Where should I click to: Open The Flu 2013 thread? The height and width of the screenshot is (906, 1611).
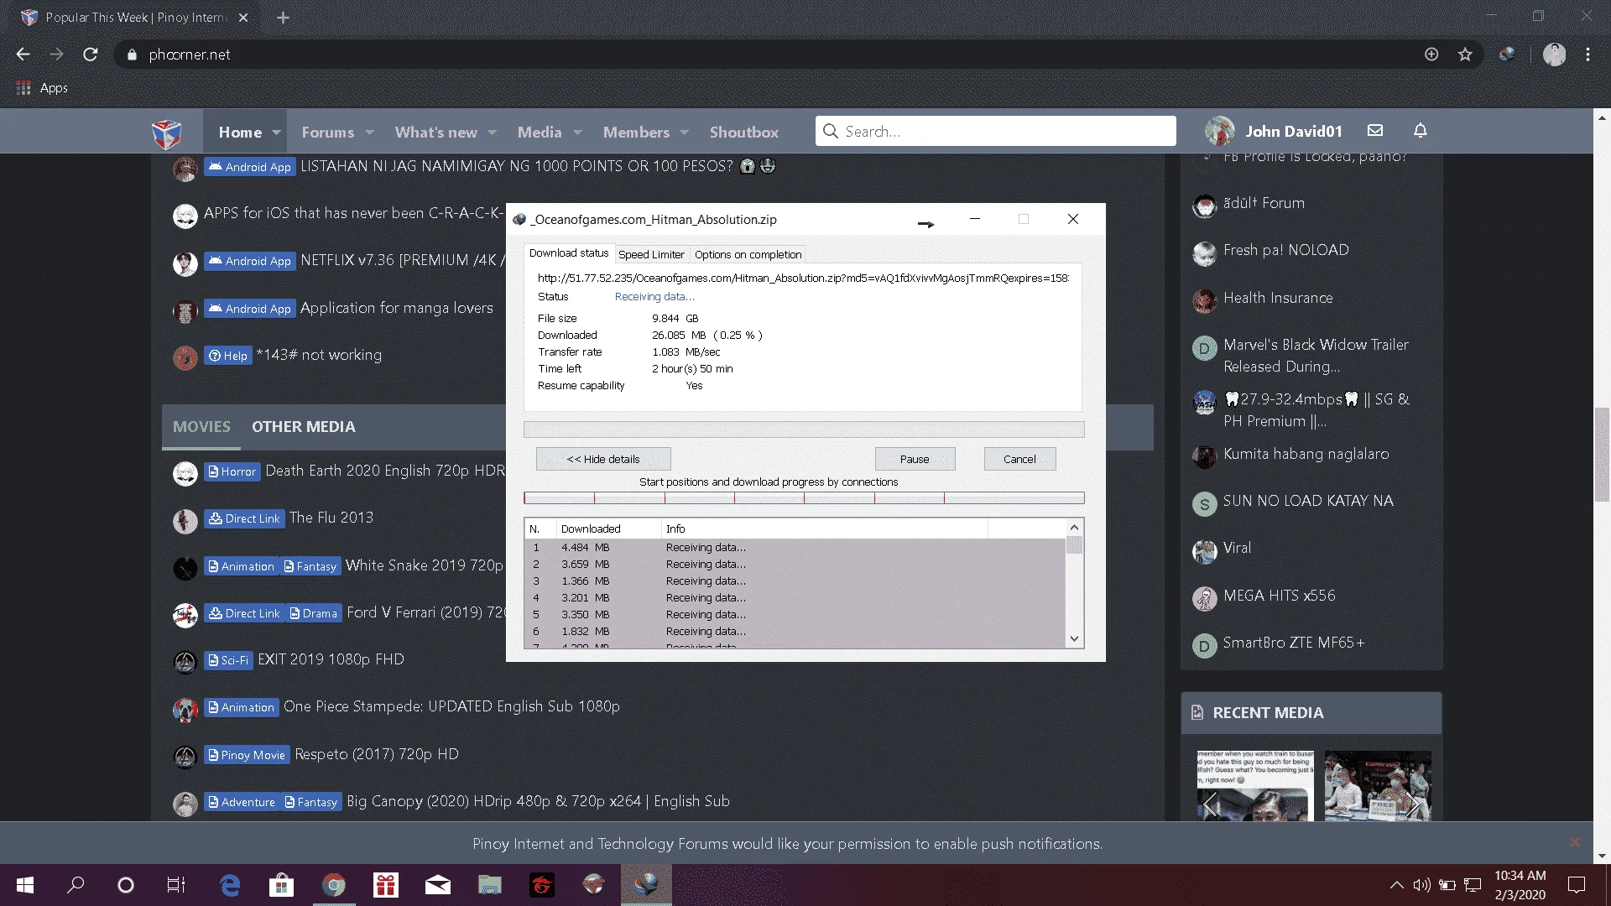(331, 518)
